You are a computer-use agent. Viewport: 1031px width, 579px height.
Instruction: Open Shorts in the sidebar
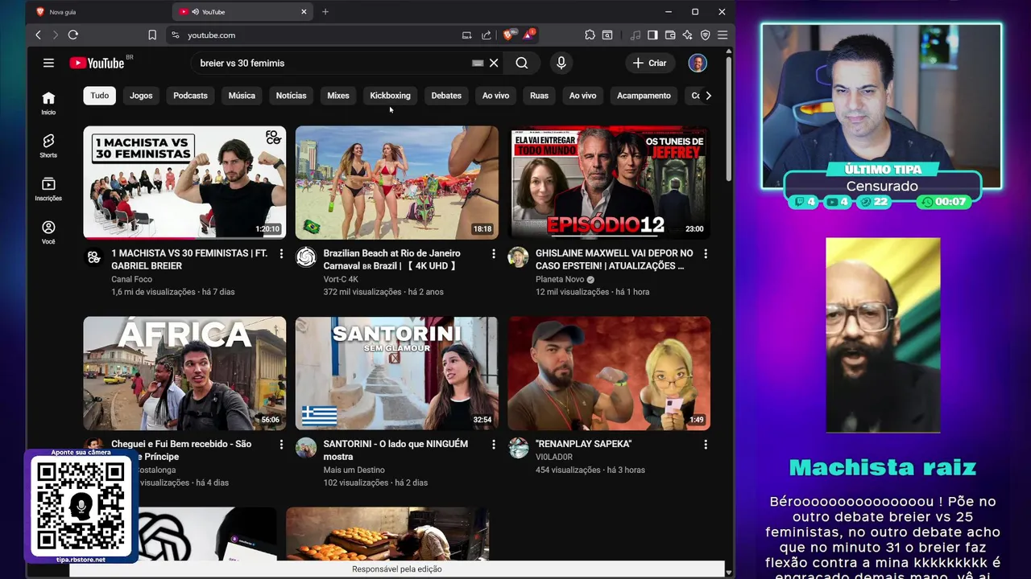[x=48, y=146]
